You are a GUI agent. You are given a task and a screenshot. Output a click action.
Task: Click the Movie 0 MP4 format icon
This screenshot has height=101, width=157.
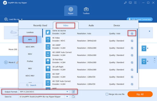(144, 61)
